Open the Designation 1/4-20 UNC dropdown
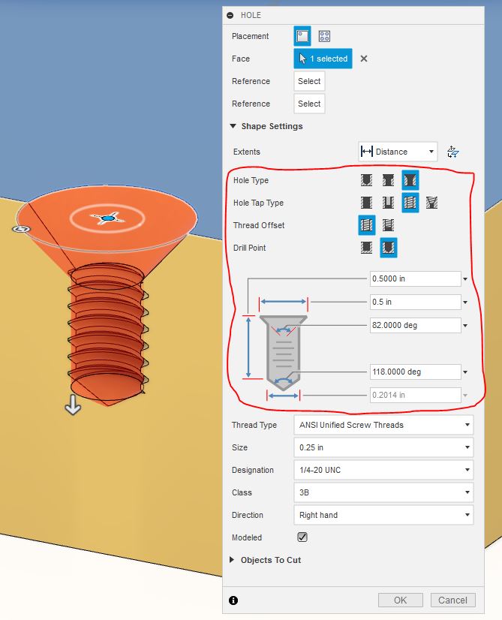Viewport: 502px width, 620px height. [383, 470]
